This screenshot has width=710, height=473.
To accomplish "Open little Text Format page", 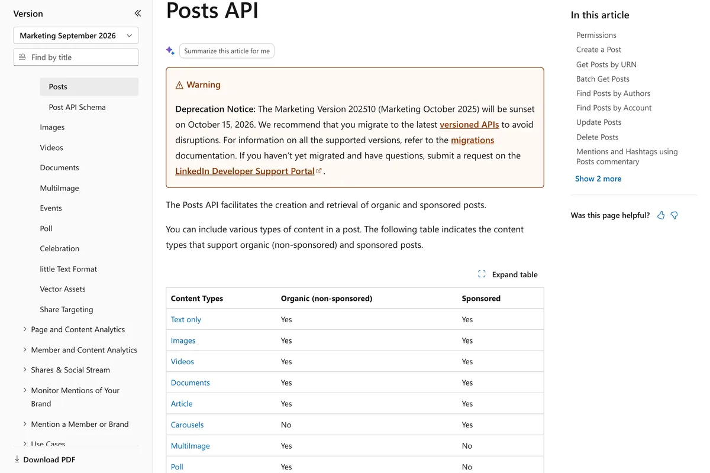I will pyautogui.click(x=68, y=268).
